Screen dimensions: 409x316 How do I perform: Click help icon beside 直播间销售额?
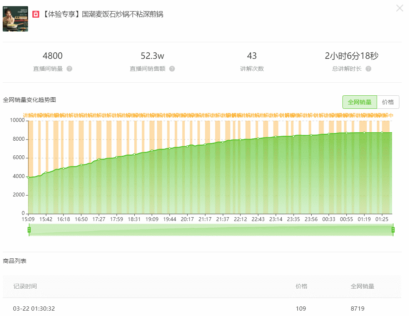point(172,69)
